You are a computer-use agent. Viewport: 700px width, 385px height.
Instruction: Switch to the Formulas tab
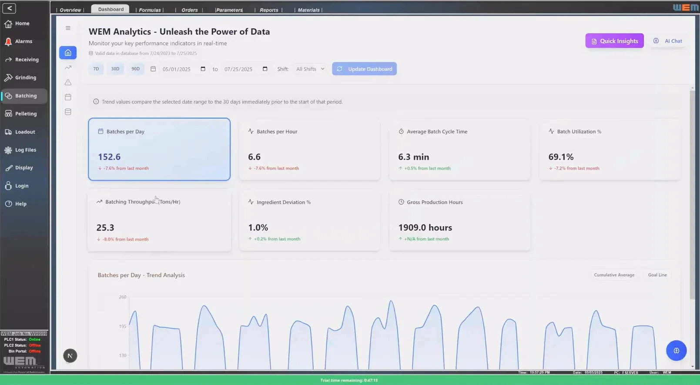(150, 10)
